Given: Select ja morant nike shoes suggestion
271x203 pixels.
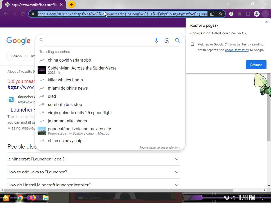Looking at the screenshot, I should tap(110, 121).
